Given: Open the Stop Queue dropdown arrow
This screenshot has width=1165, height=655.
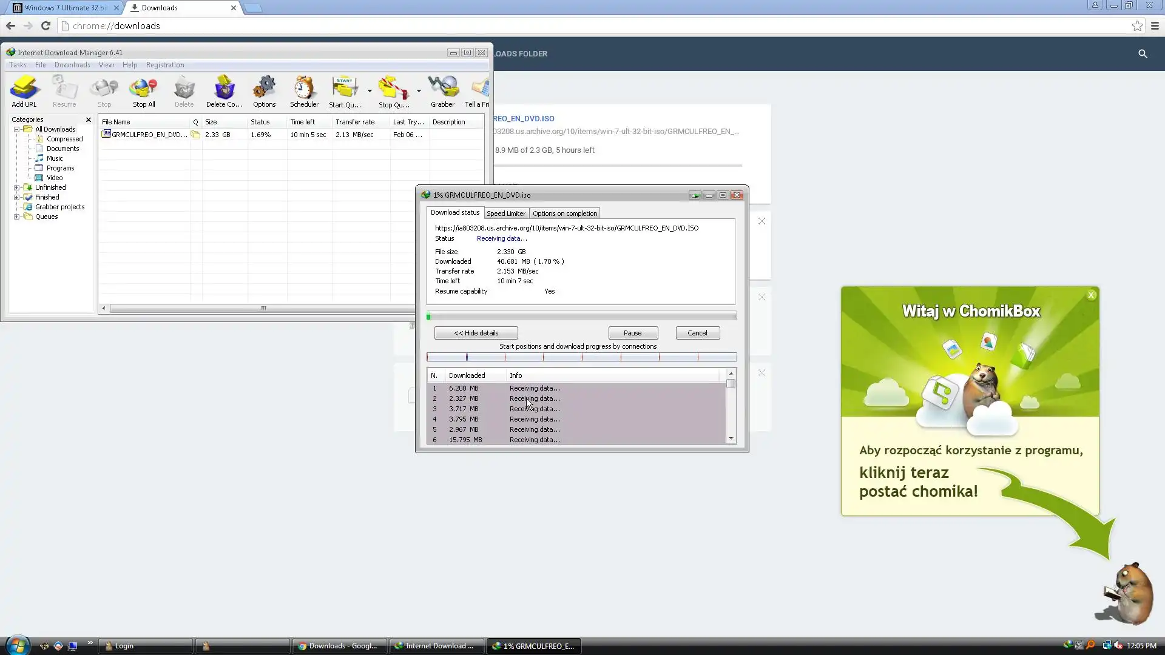Looking at the screenshot, I should (419, 91).
